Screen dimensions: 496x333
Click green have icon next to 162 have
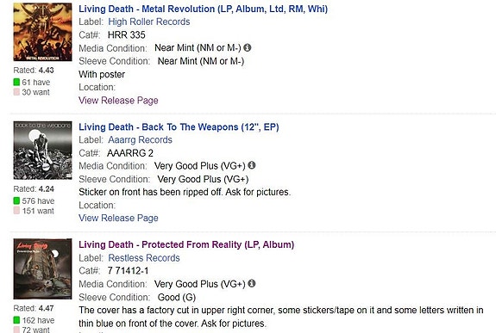pos(16,320)
